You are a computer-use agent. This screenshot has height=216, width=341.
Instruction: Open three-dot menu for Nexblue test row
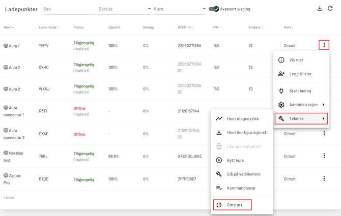324,156
